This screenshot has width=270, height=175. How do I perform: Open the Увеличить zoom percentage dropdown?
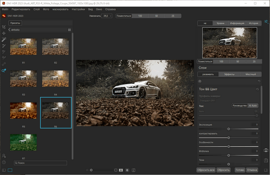click(107, 16)
